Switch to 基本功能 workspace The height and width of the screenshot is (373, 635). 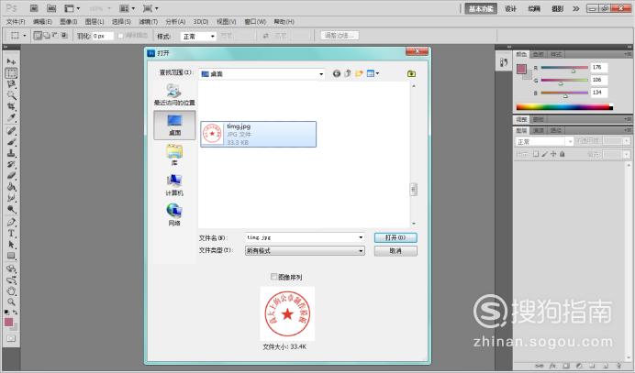click(481, 8)
